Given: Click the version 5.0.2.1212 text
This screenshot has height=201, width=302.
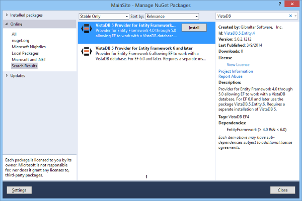Looking at the screenshot, I should [235, 39].
